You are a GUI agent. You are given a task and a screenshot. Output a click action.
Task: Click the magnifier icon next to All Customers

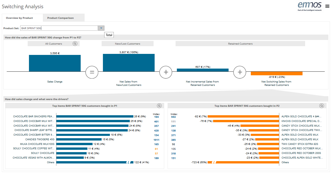[75, 44]
